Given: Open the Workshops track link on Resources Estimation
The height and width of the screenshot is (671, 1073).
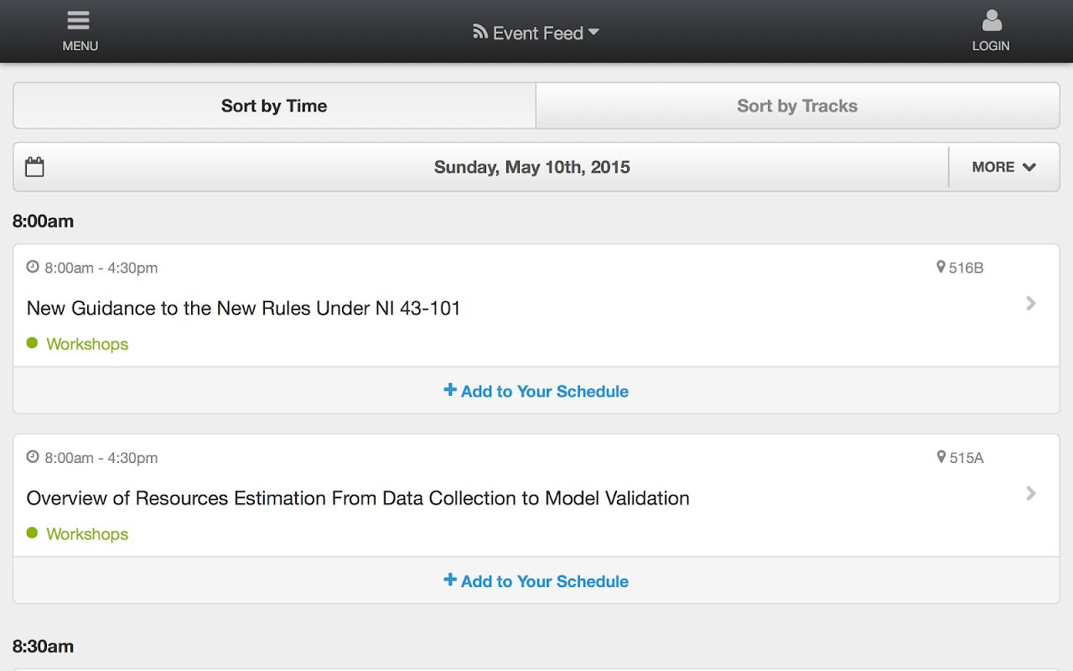Looking at the screenshot, I should coord(87,534).
